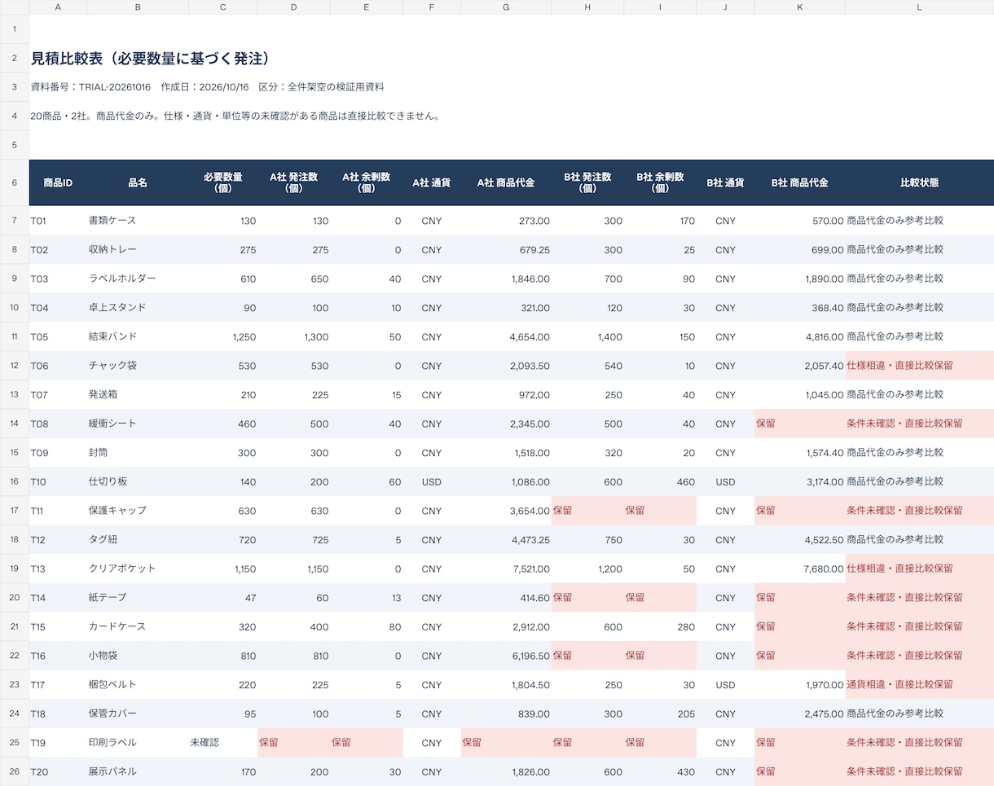
Task: Click the A社 通貨 header cell
Action: 432,182
